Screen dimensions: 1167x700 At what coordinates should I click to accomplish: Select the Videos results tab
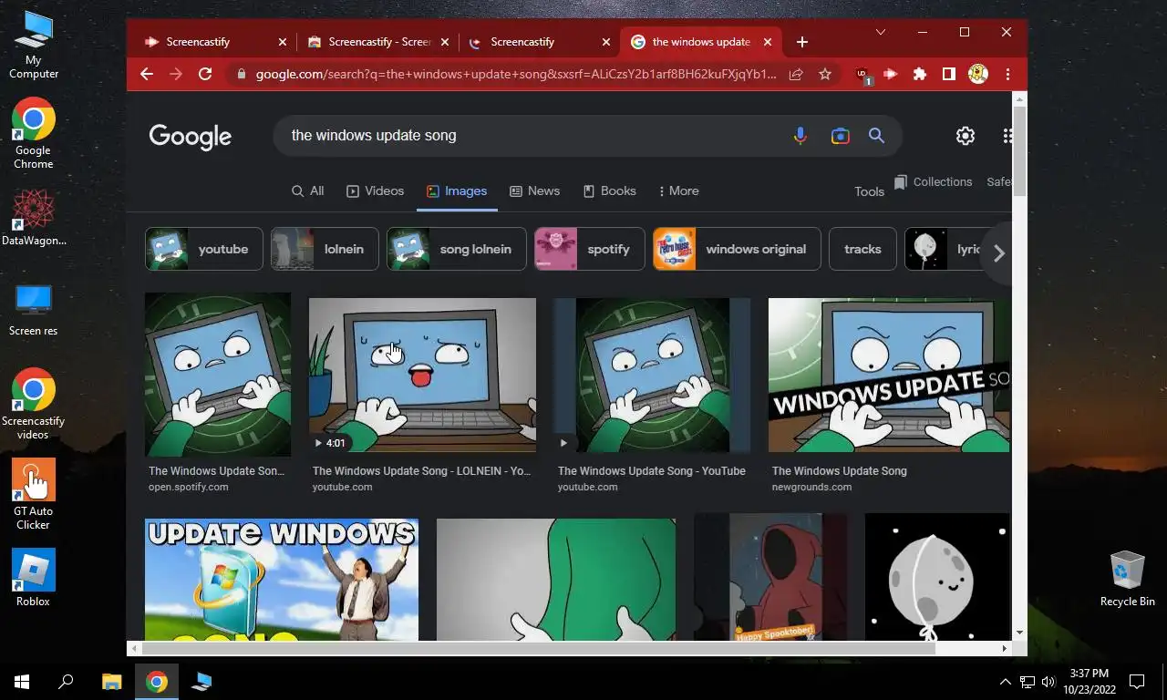point(375,190)
